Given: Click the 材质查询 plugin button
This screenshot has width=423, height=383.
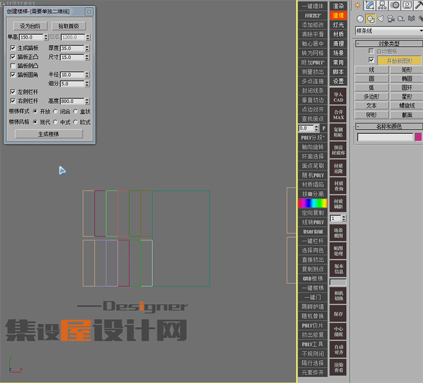Looking at the screenshot, I should tap(338, 186).
